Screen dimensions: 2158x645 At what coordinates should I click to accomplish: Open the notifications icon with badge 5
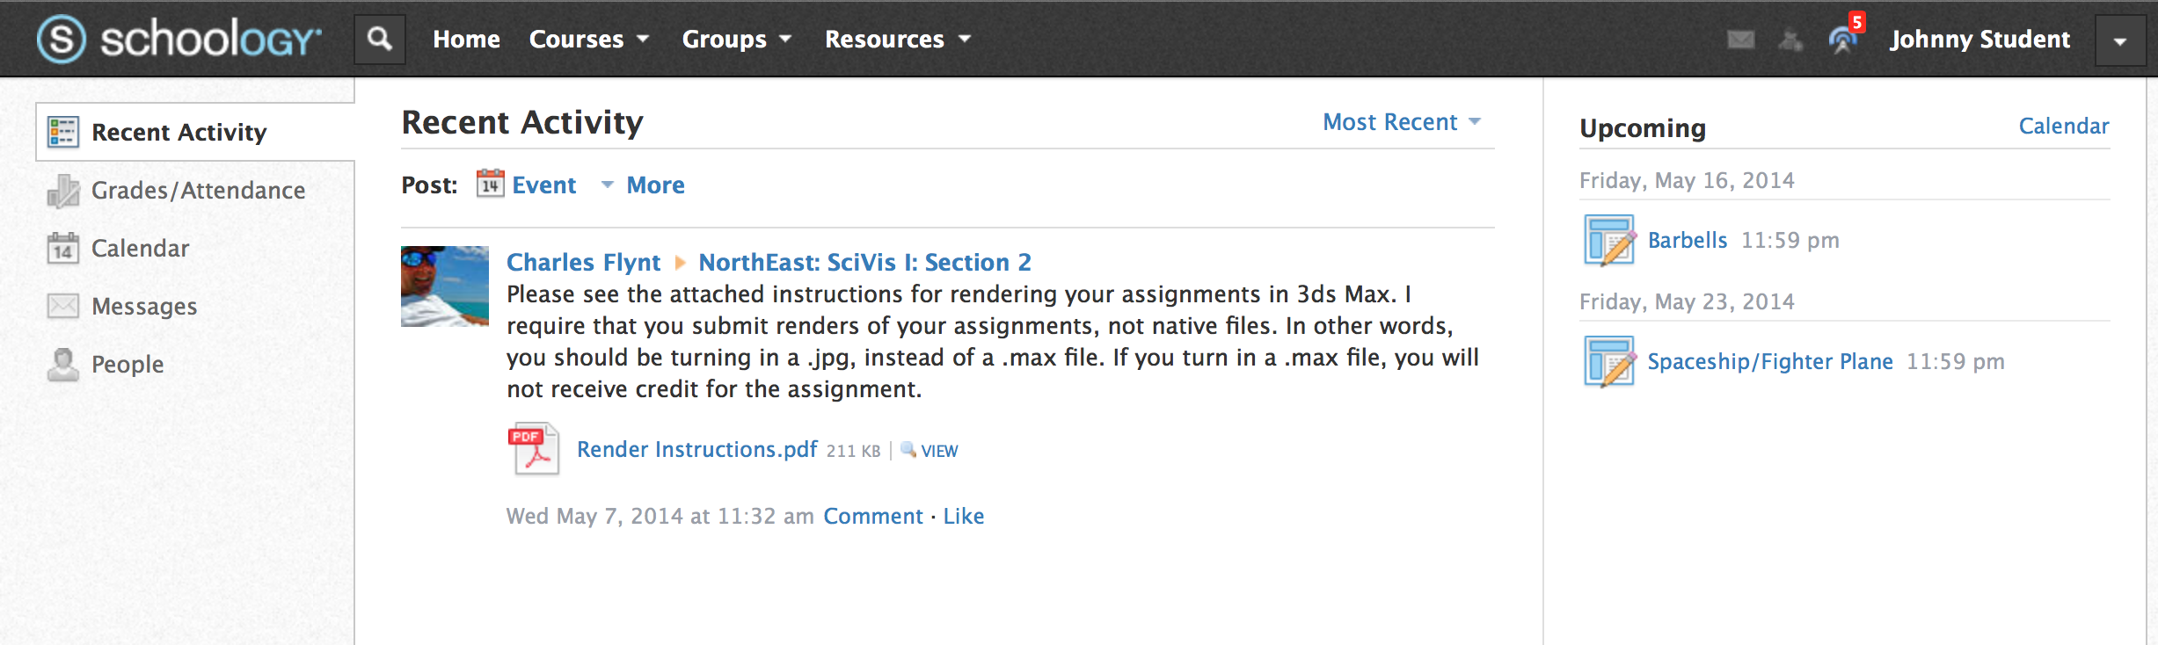click(1844, 38)
